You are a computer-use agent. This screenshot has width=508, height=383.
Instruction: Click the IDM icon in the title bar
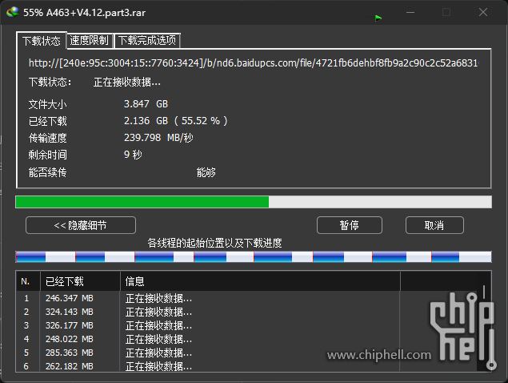point(12,12)
